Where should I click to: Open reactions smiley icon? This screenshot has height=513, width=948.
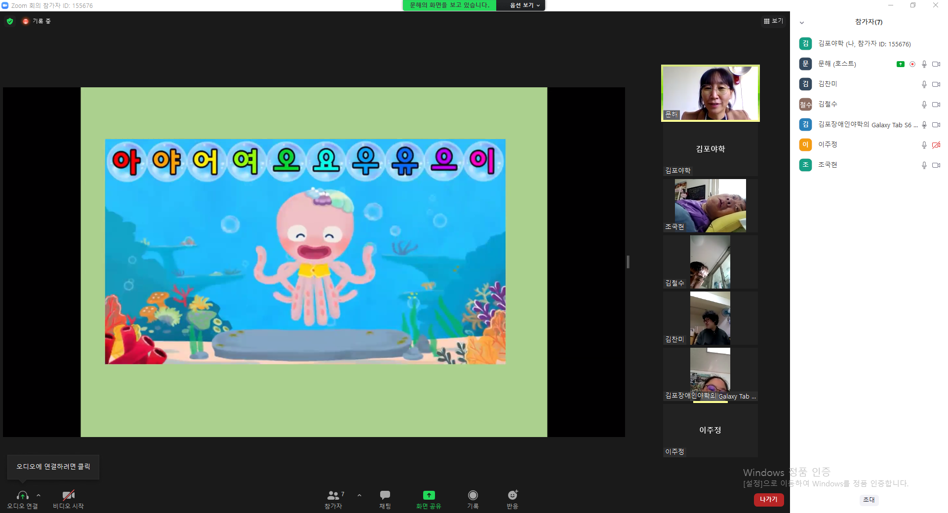click(513, 495)
